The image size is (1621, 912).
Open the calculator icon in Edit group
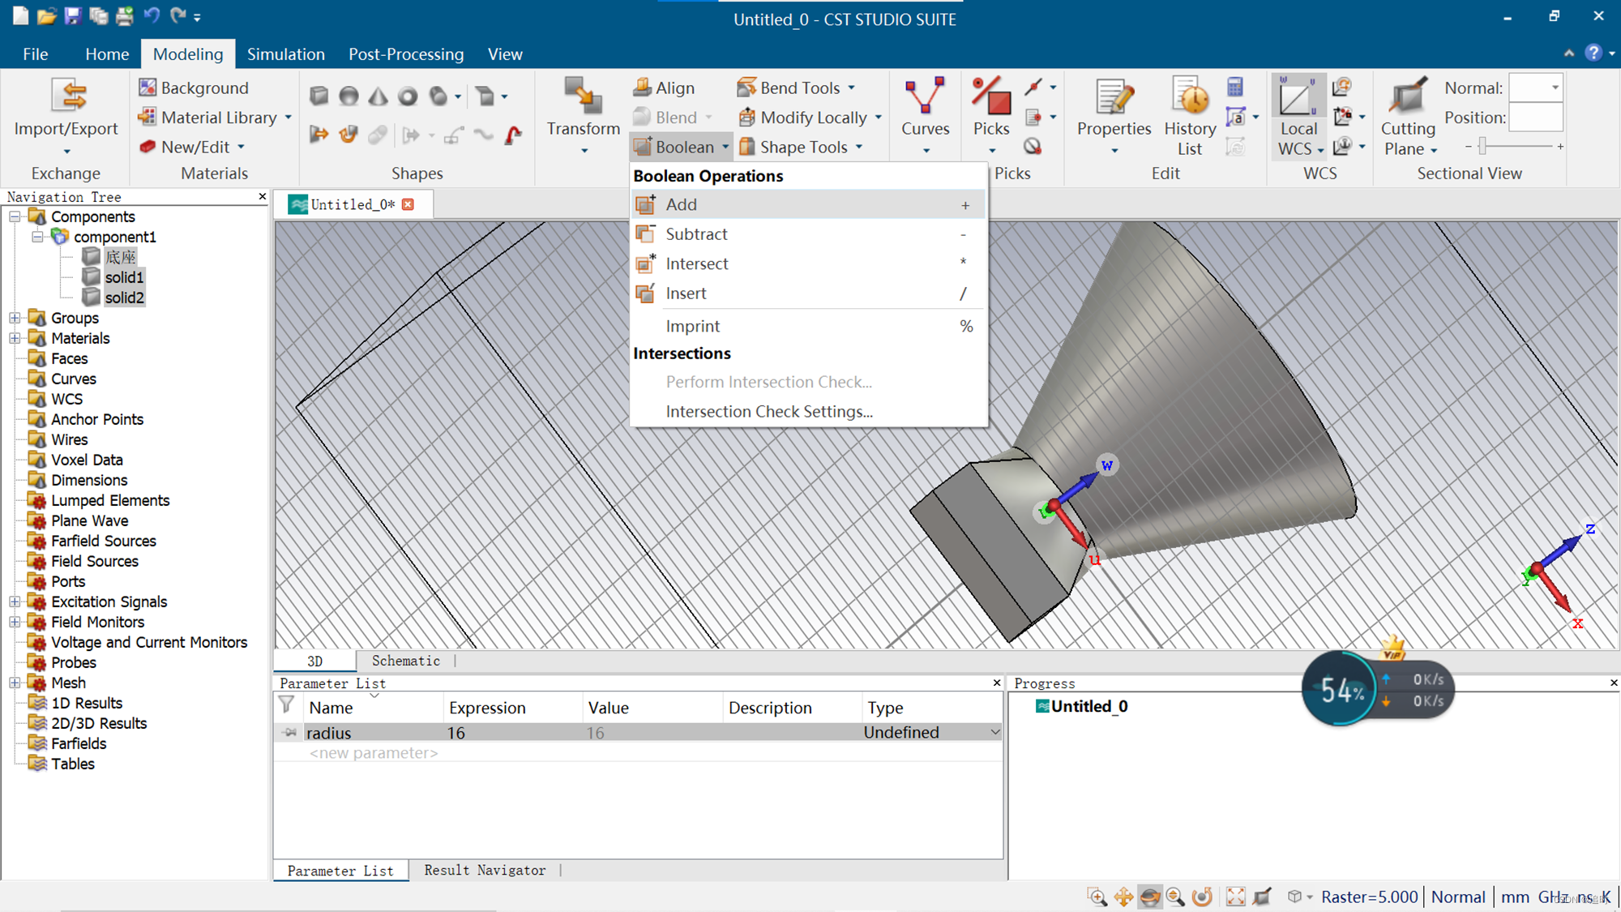1235,87
